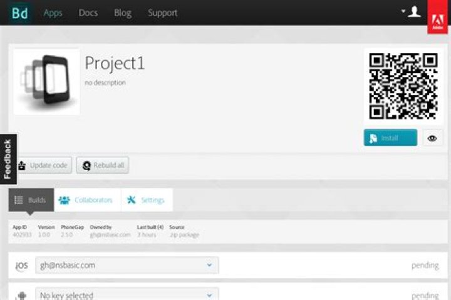Select the Builds tab
Viewport: 451px width, 300px height.
[x=31, y=200]
